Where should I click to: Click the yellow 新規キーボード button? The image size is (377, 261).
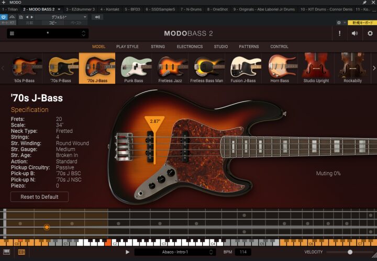pyautogui.click(x=362, y=23)
